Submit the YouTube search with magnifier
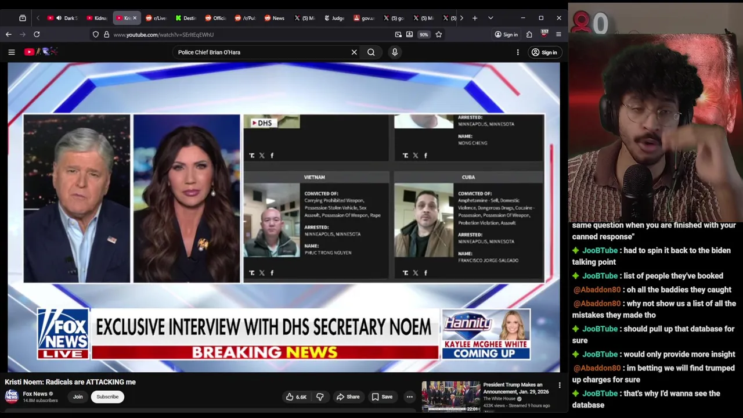Image resolution: width=743 pixels, height=418 pixels. tap(371, 52)
